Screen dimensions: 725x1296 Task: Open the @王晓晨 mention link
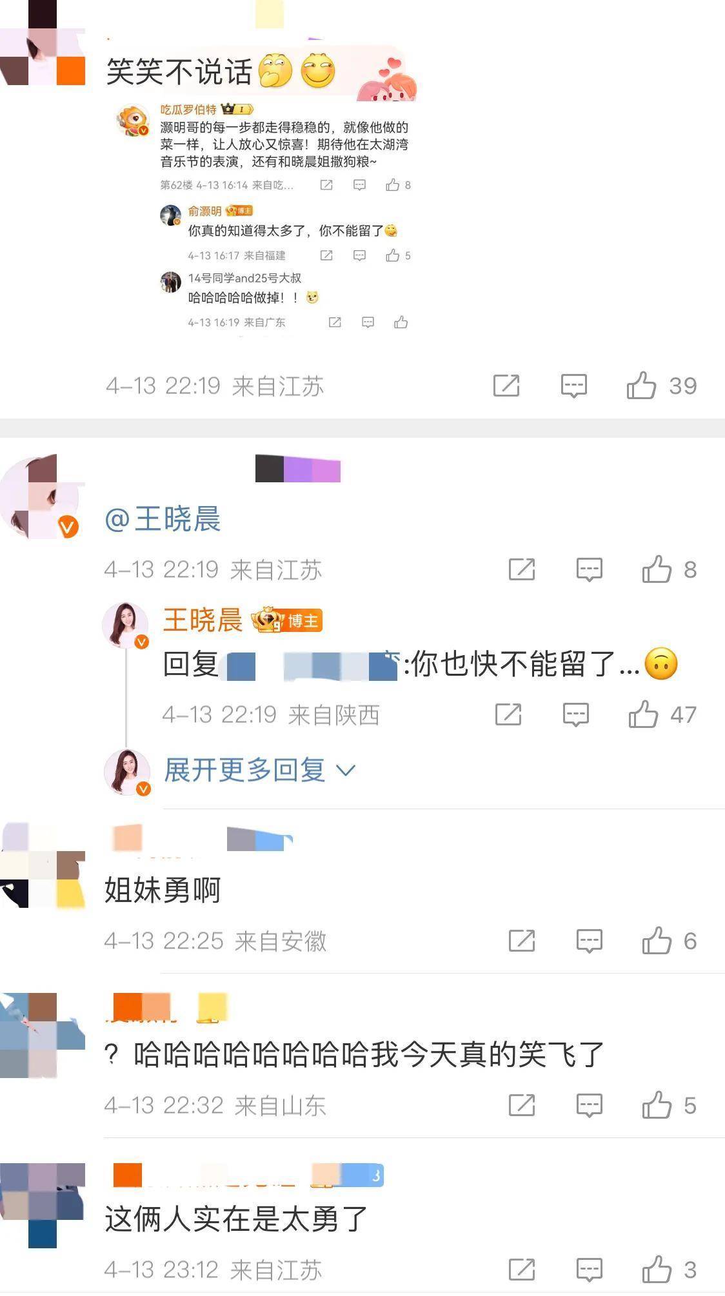163,519
